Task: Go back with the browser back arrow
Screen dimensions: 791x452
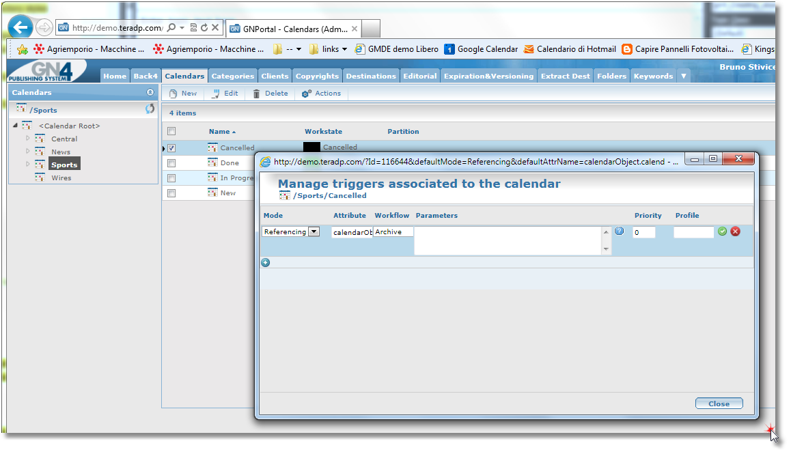Action: (x=20, y=27)
